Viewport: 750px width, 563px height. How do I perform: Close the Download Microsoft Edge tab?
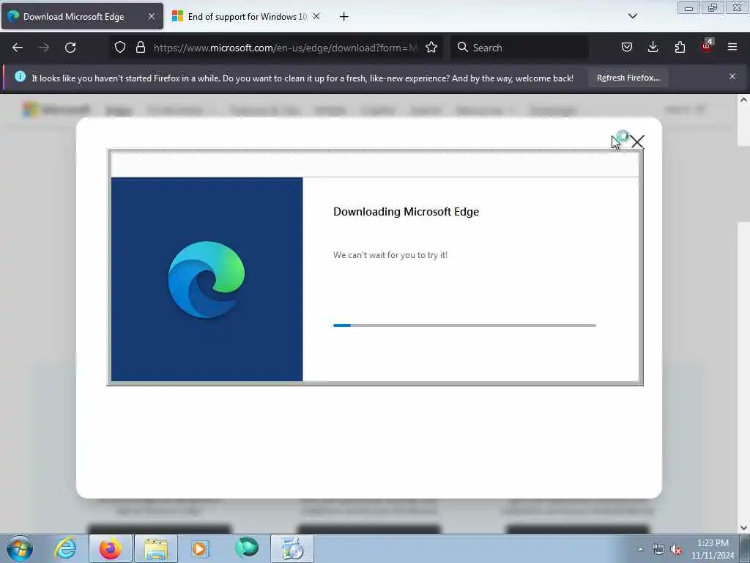(152, 16)
